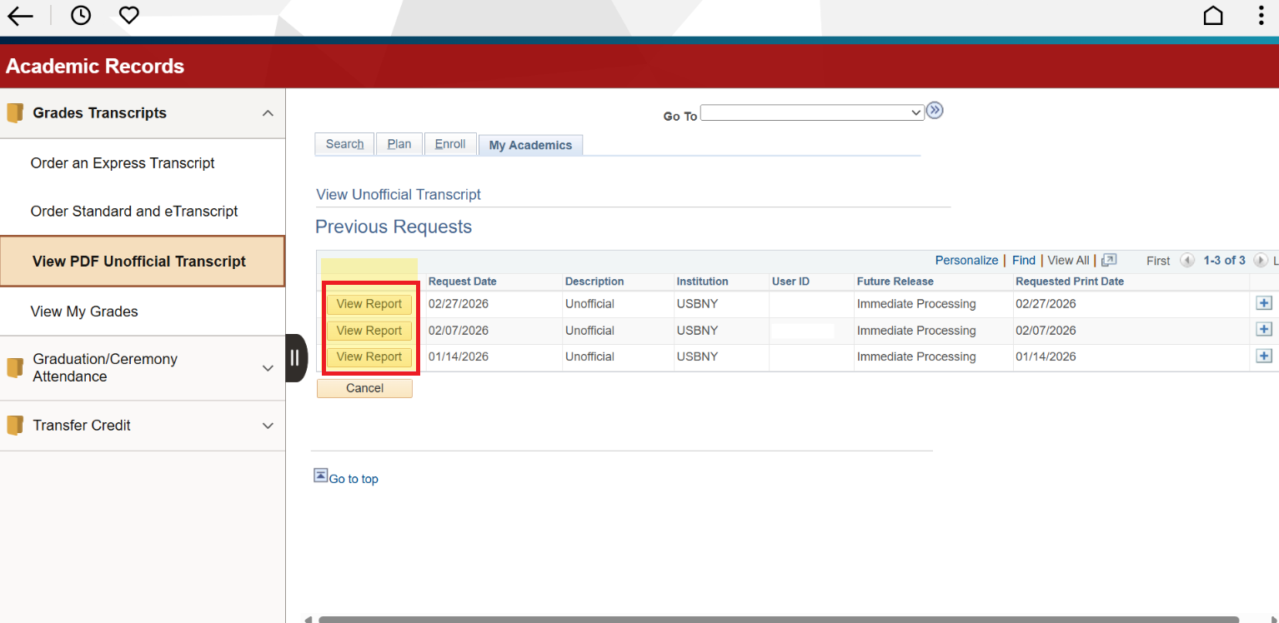Sort by Request Date column header
This screenshot has width=1279, height=623.
pos(463,282)
